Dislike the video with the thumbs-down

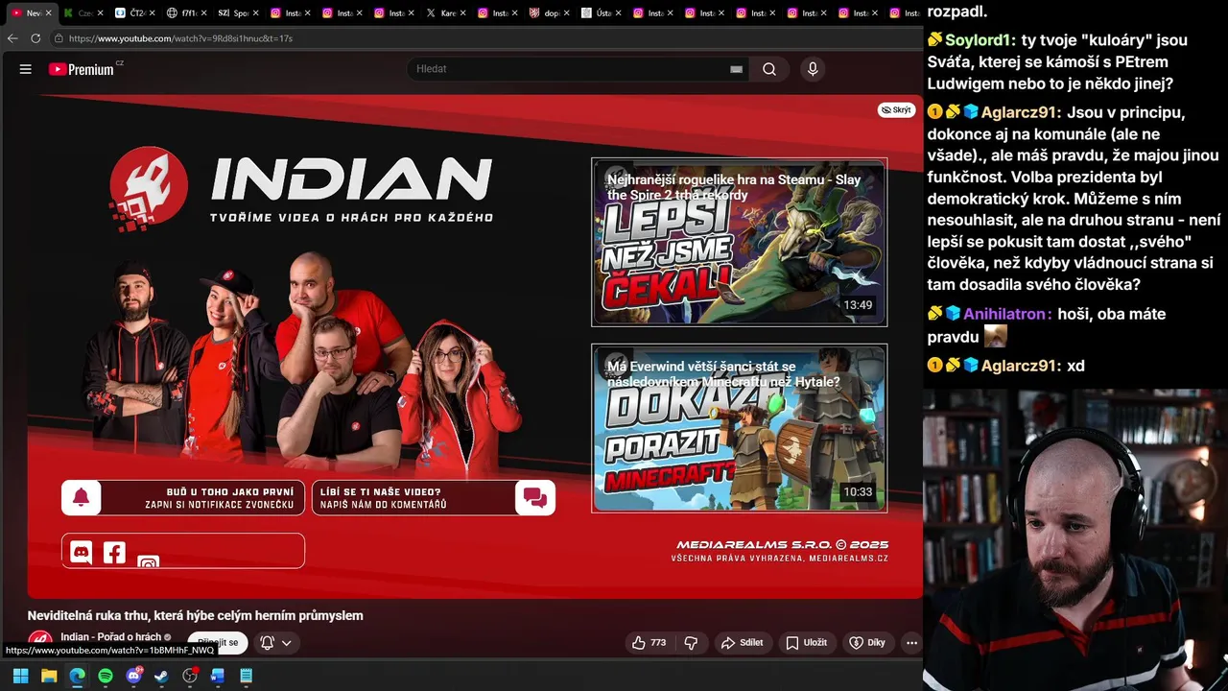691,643
